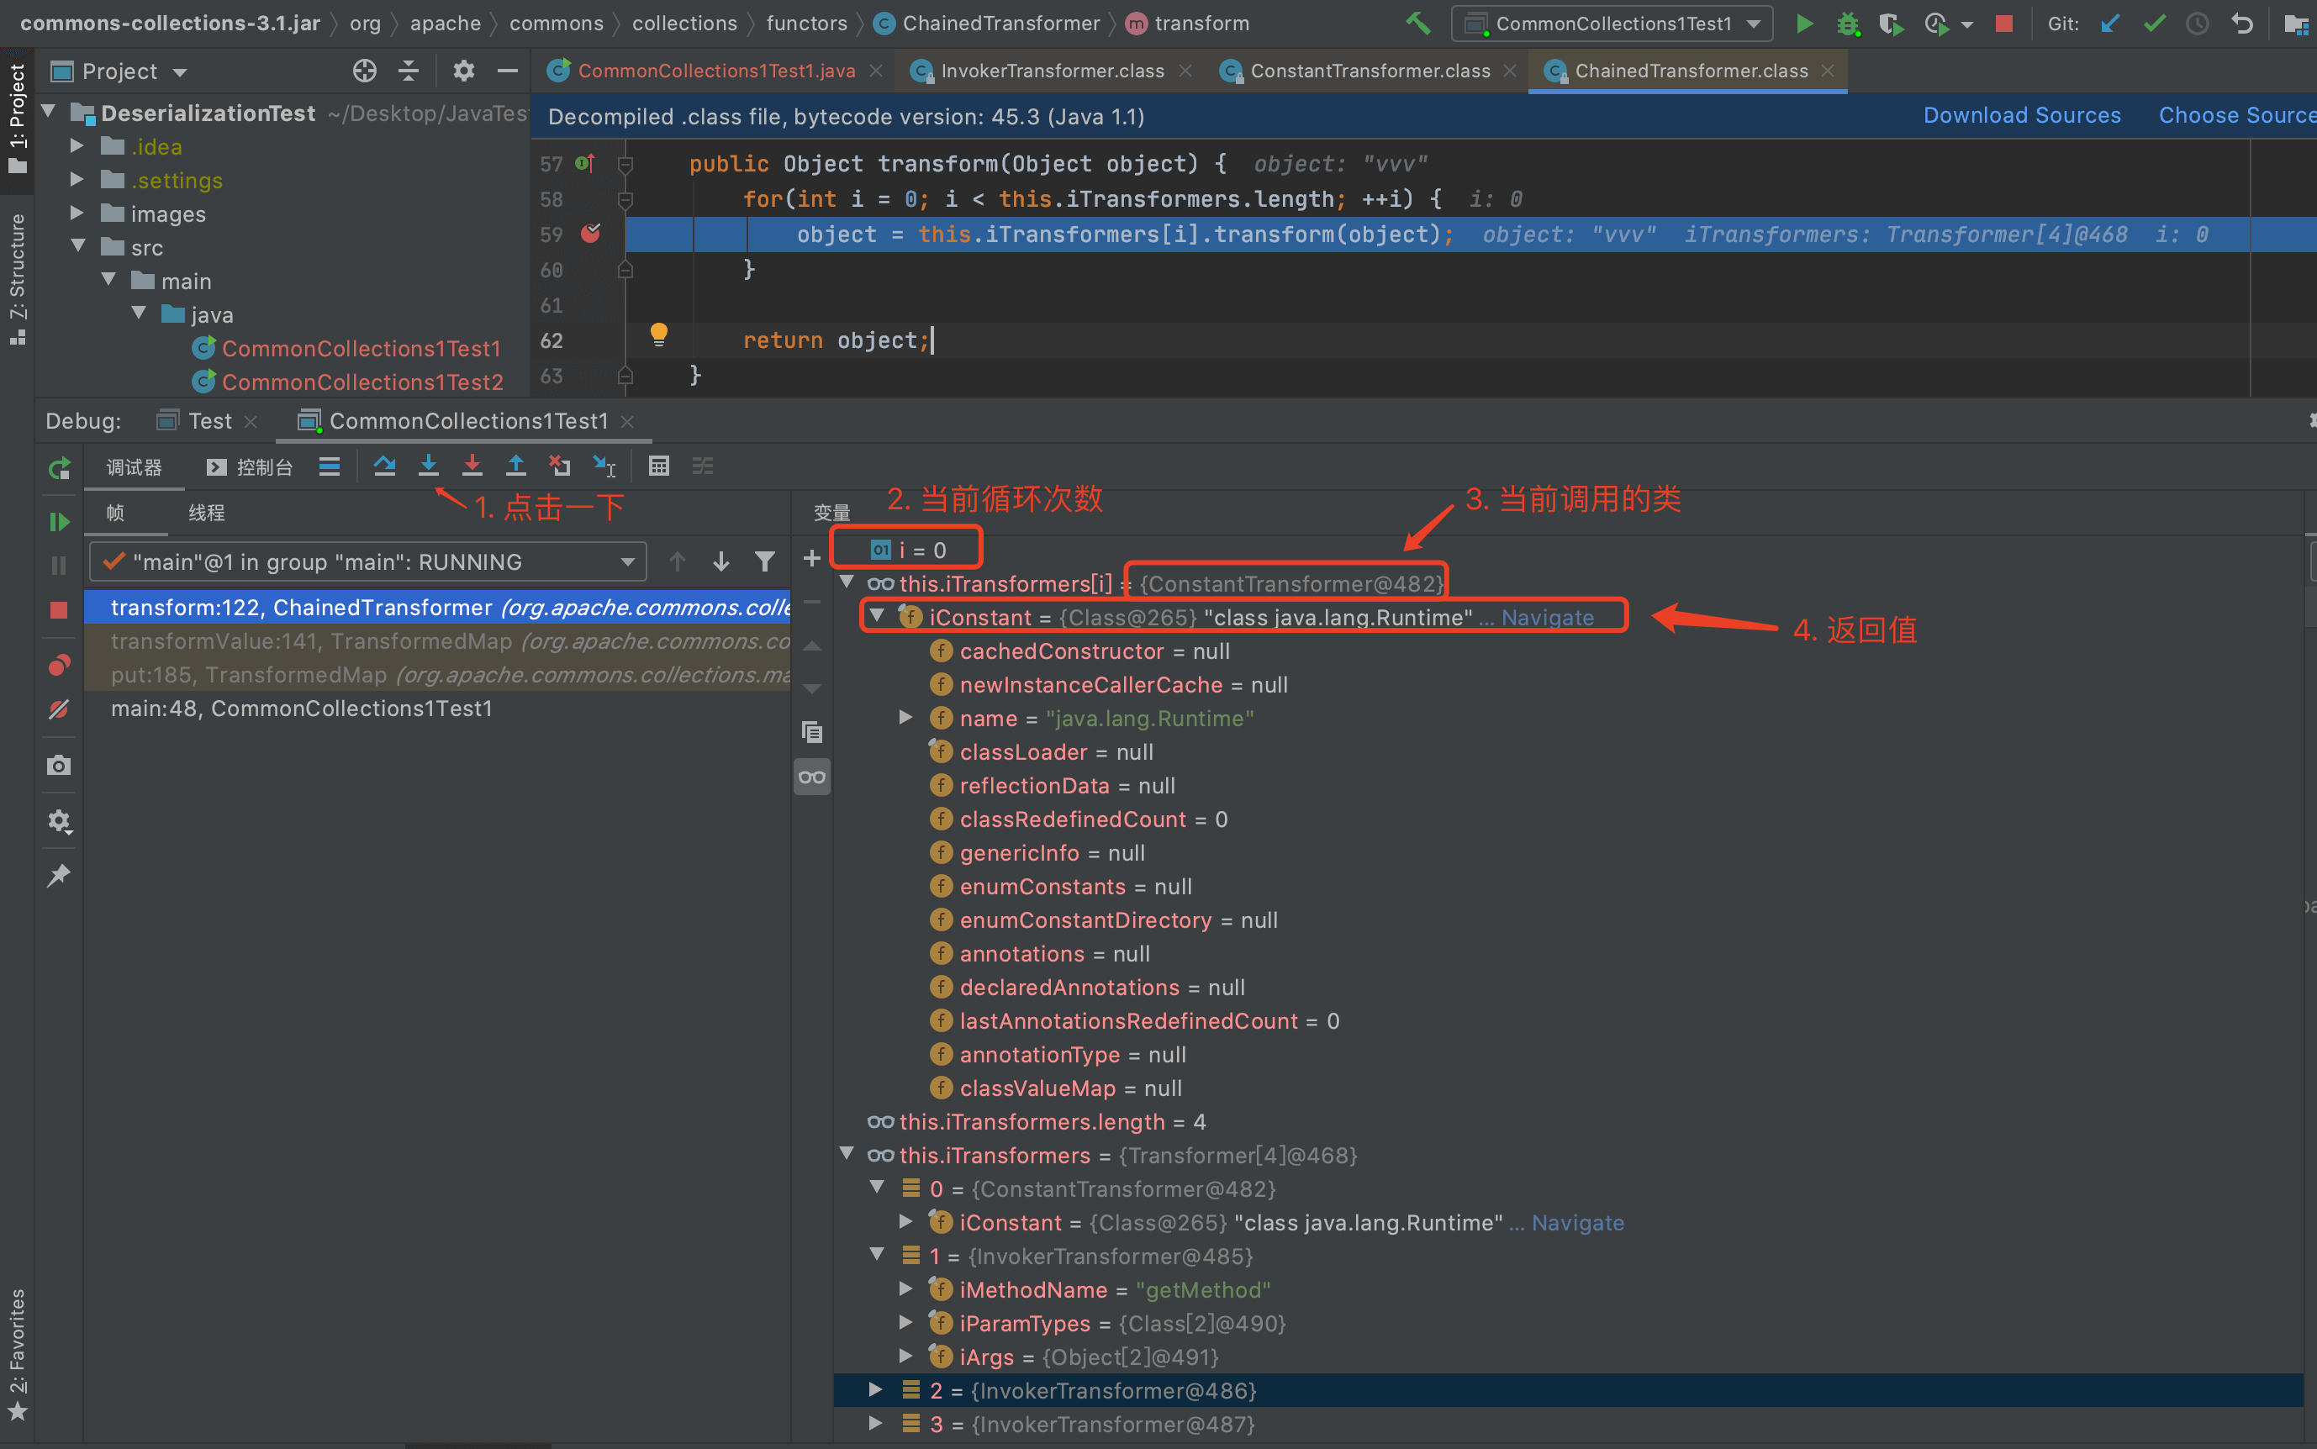Open the CommonCollections1Test1 run configuration dropdown
This screenshot has width=2317, height=1449.
pos(1612,23)
